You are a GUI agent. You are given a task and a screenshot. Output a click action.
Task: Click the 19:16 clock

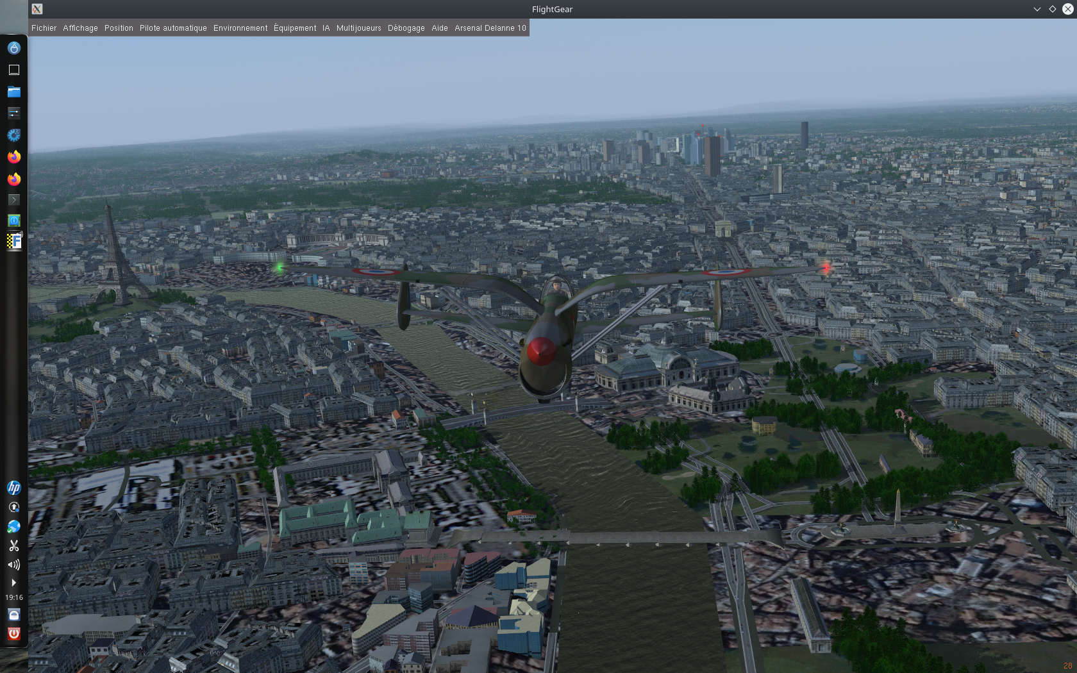[x=13, y=597]
